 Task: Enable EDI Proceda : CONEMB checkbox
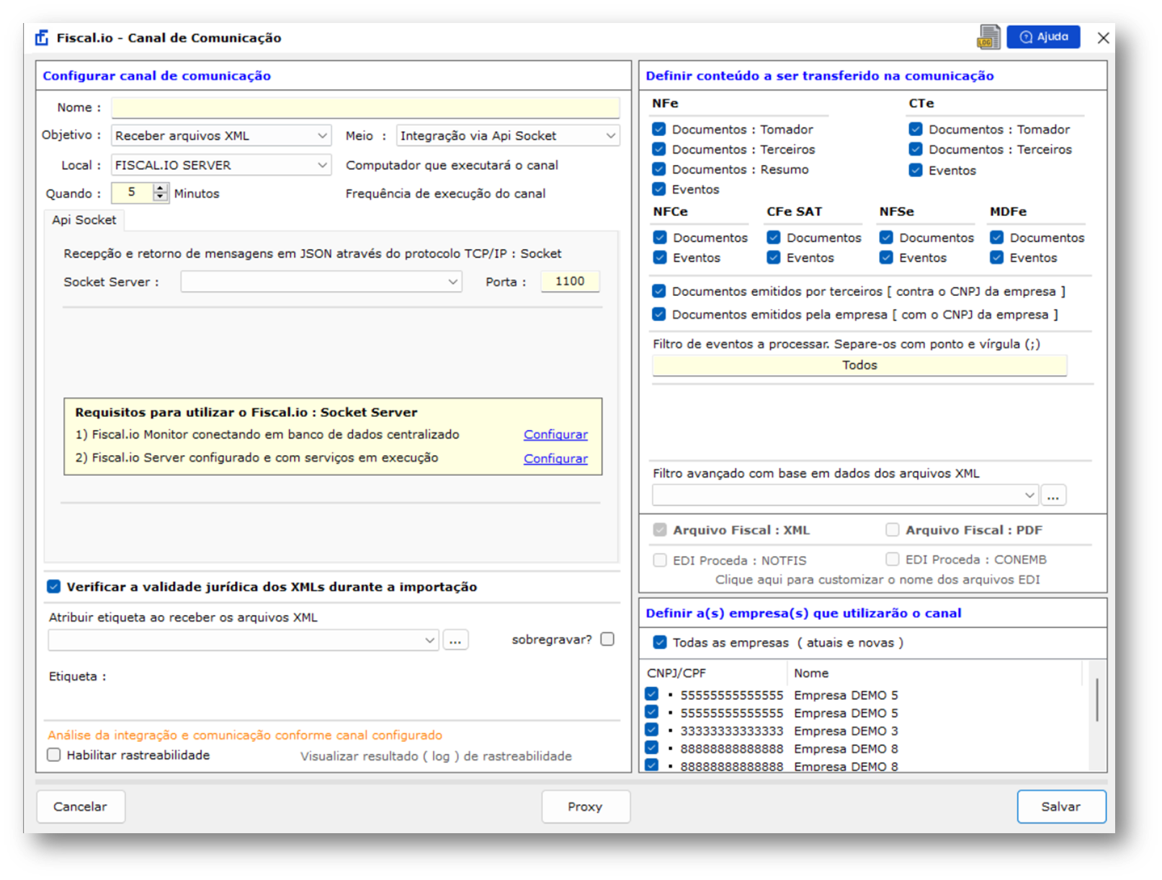pos(892,559)
